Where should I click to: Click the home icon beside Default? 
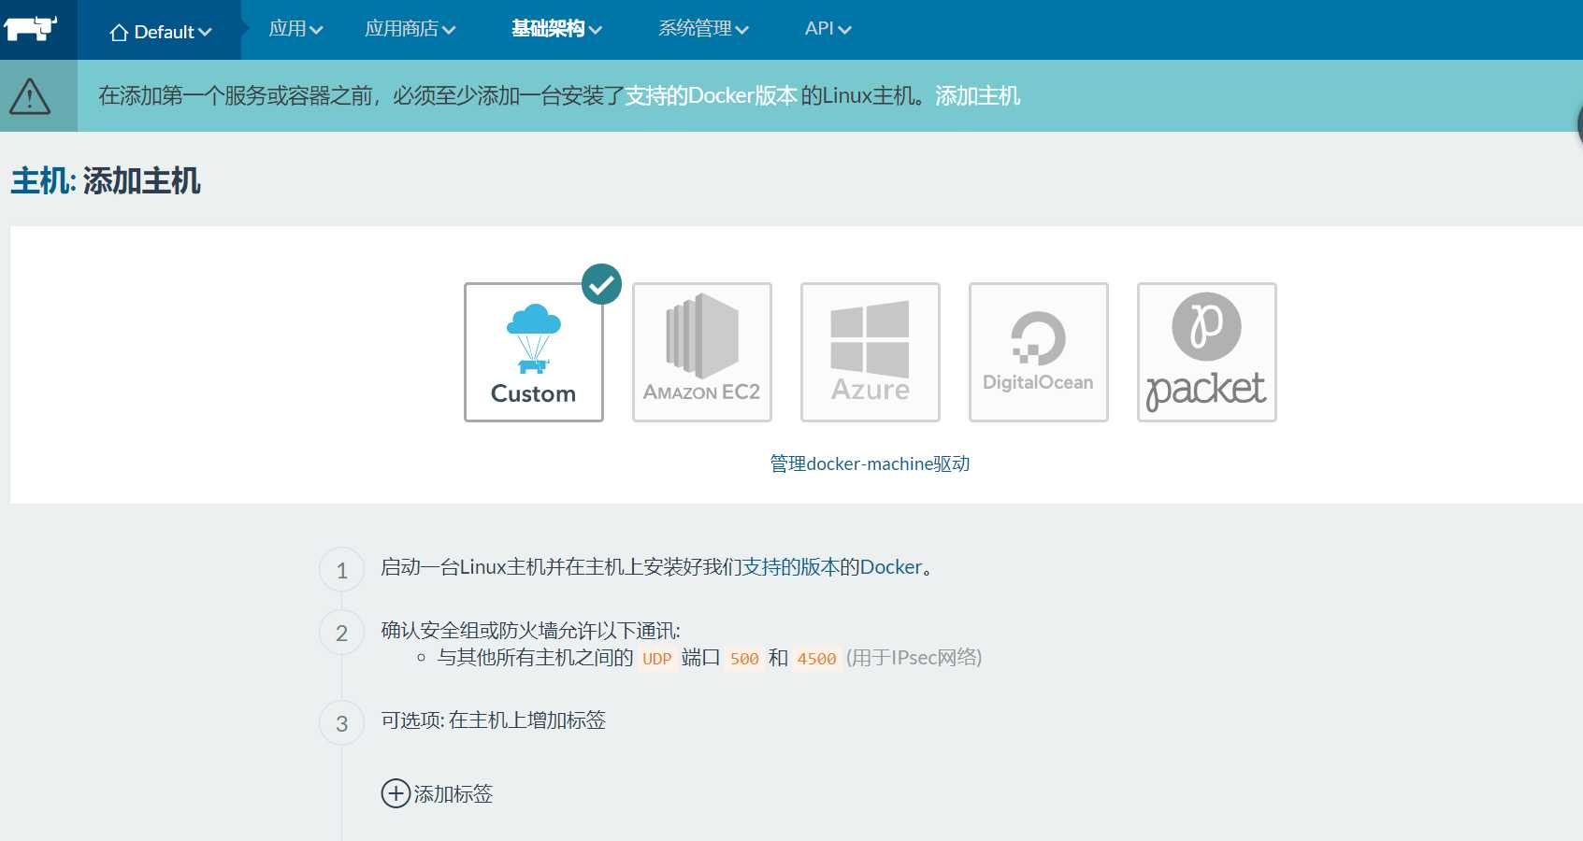tap(119, 33)
